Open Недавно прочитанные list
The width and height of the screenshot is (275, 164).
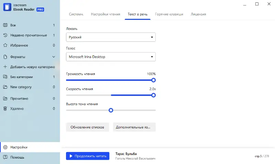[x=30, y=35]
